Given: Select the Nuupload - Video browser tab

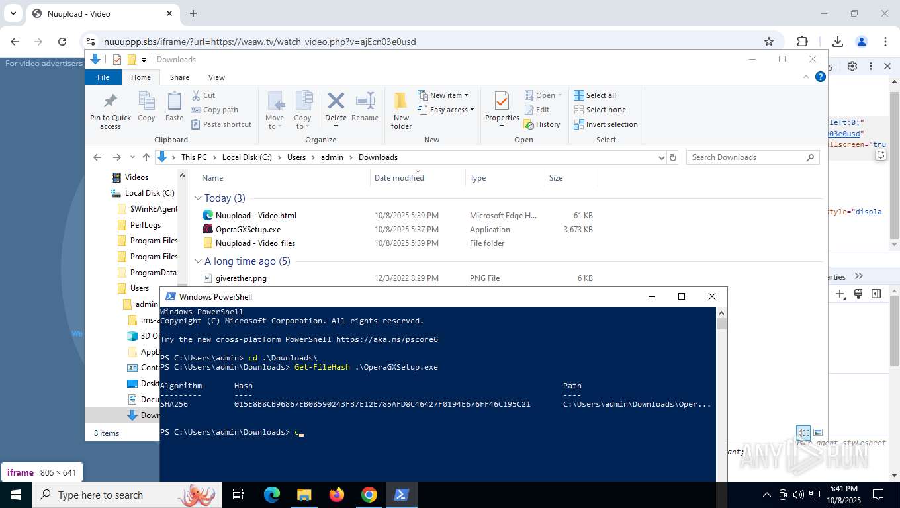Looking at the screenshot, I should (x=102, y=13).
